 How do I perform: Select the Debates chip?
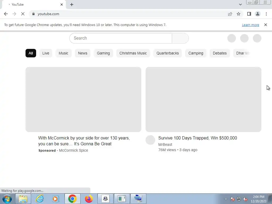[220, 53]
